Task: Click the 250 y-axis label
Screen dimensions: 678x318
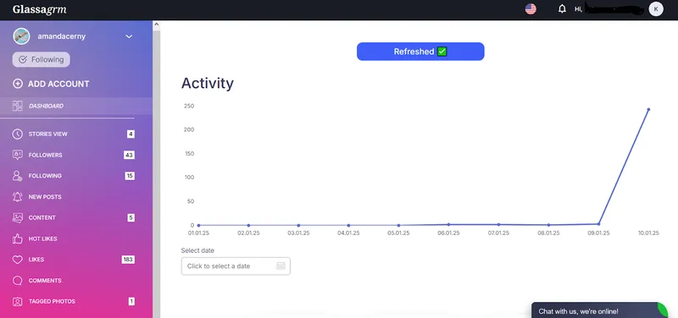Action: (189, 106)
